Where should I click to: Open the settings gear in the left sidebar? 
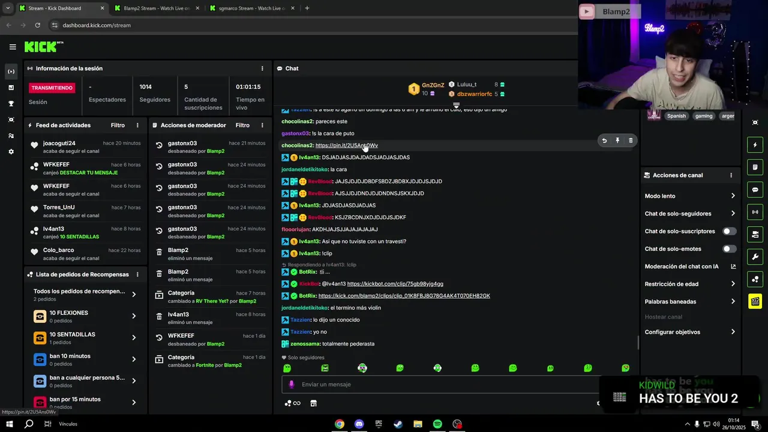click(11, 152)
